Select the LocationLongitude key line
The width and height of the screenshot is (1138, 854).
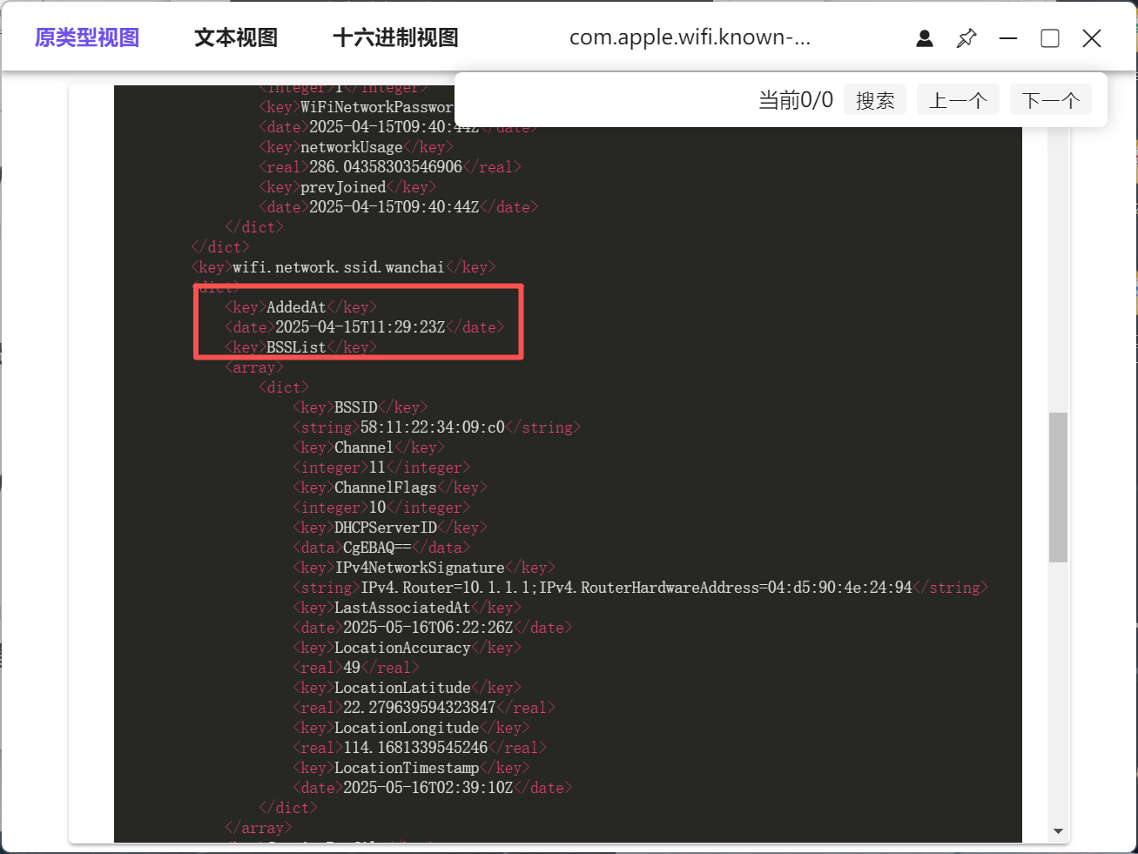411,728
